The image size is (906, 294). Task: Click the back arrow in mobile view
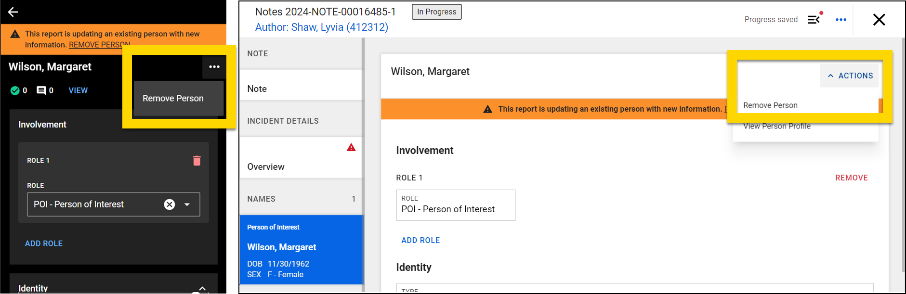[x=13, y=12]
